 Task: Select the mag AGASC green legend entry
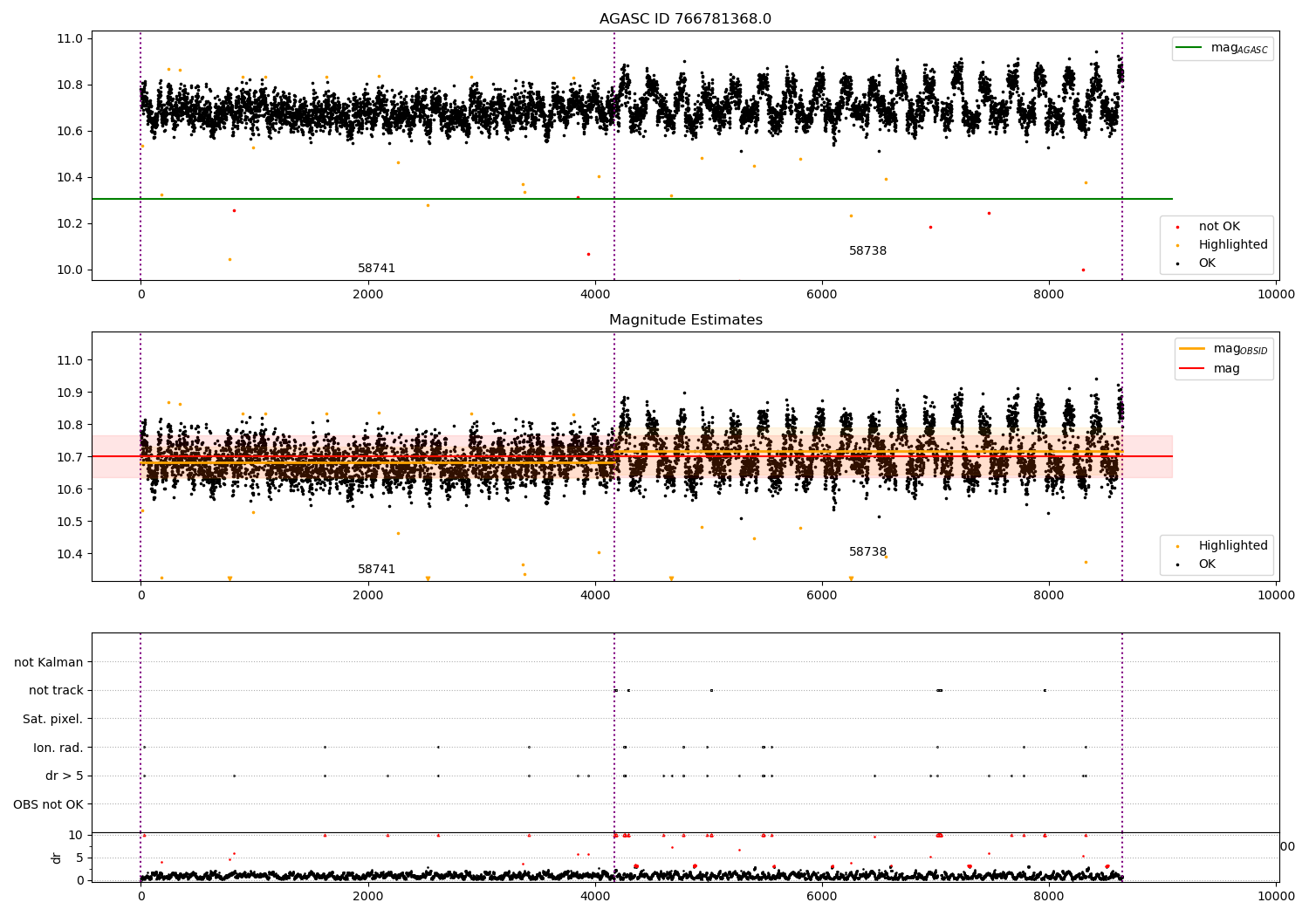tap(1222, 48)
